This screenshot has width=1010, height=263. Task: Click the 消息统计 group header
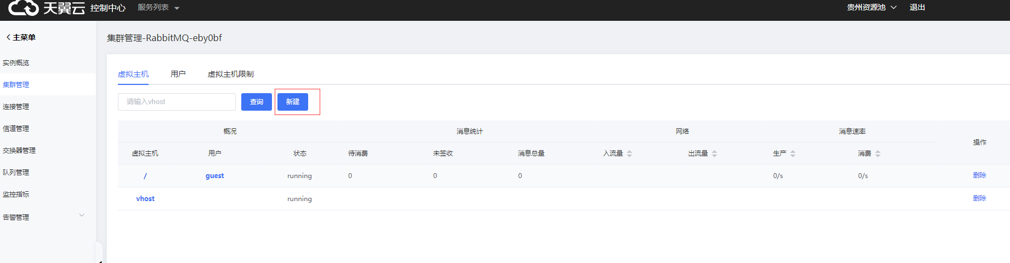tap(470, 131)
